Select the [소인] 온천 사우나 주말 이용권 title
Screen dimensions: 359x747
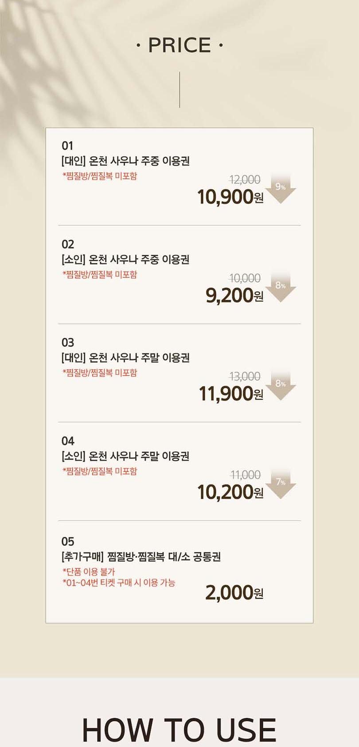125,456
